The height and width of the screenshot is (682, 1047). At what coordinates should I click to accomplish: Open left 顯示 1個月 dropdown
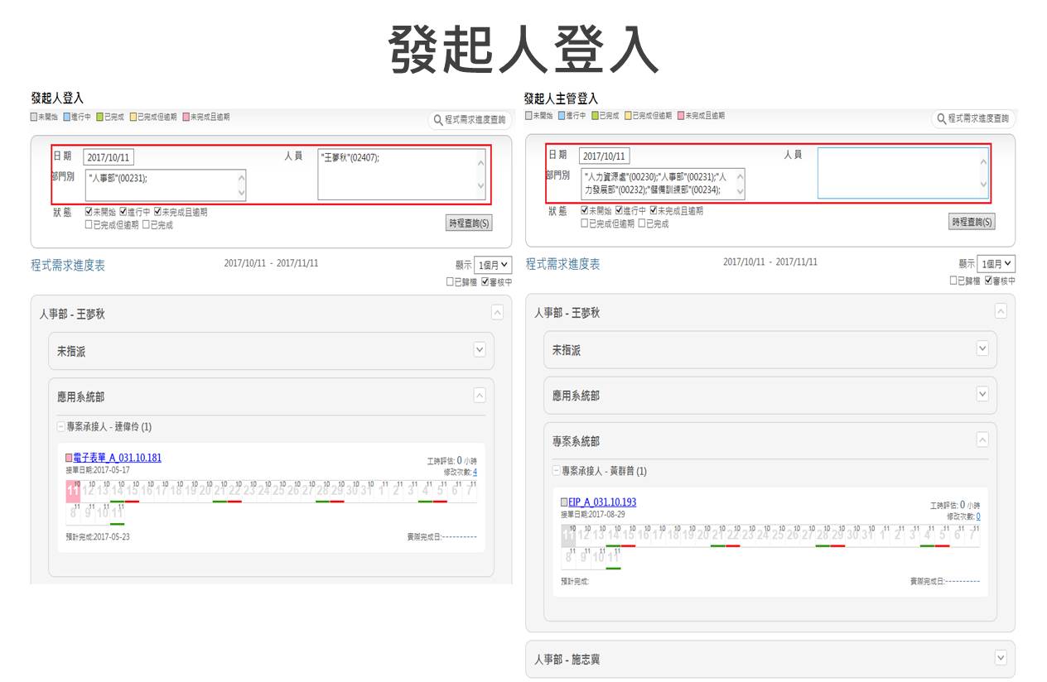(495, 265)
